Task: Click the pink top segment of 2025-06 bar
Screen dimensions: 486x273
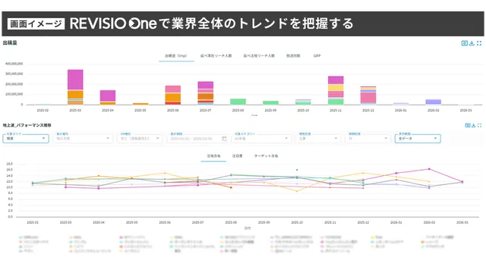Action: click(x=173, y=89)
